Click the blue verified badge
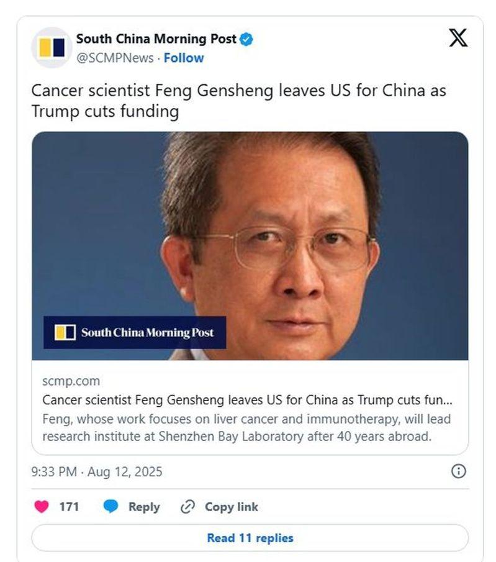 click(246, 39)
